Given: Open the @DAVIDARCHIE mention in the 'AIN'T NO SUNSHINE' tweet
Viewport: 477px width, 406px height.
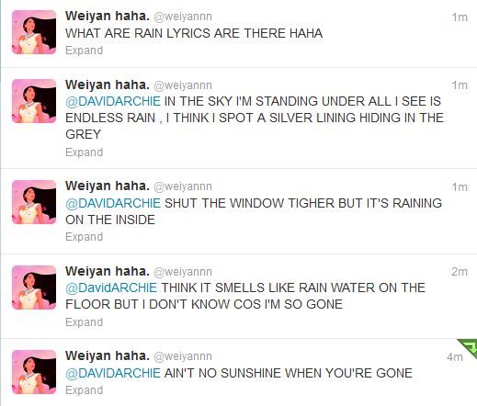Looking at the screenshot, I should pos(113,373).
